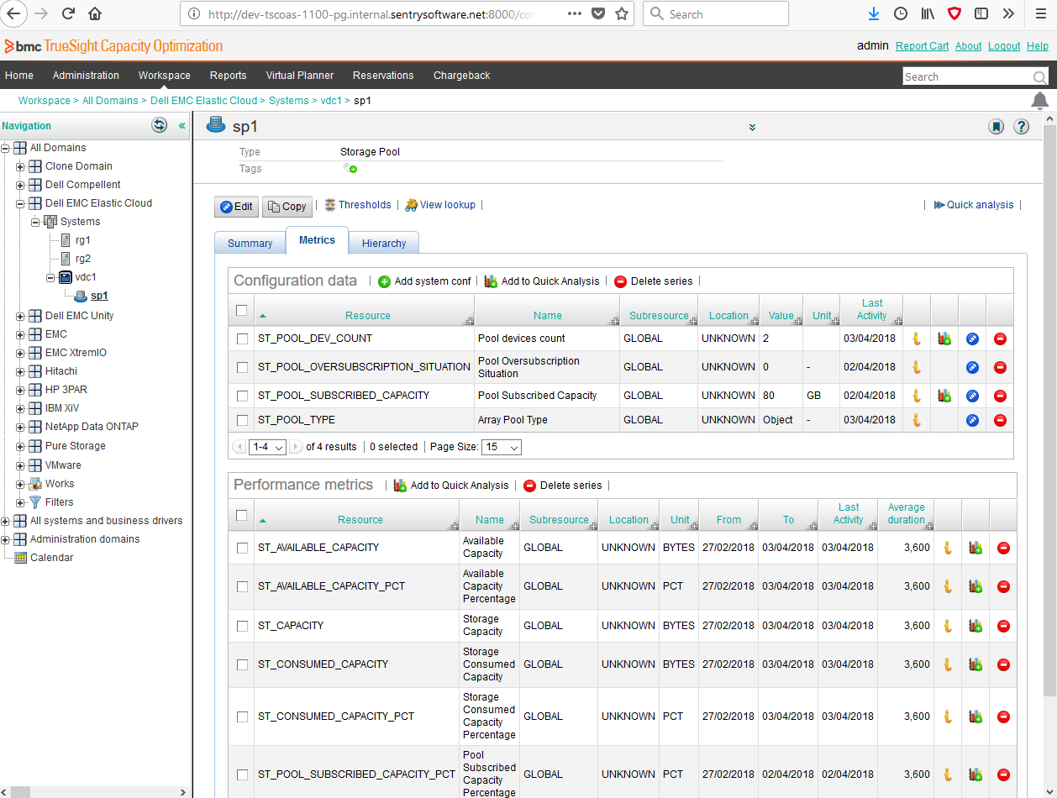
Task: Expand the VMware tree node
Action: click(x=21, y=465)
